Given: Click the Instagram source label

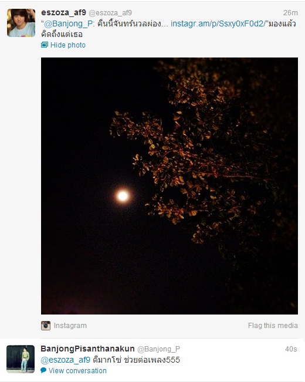Looking at the screenshot, I should pyautogui.click(x=70, y=326).
